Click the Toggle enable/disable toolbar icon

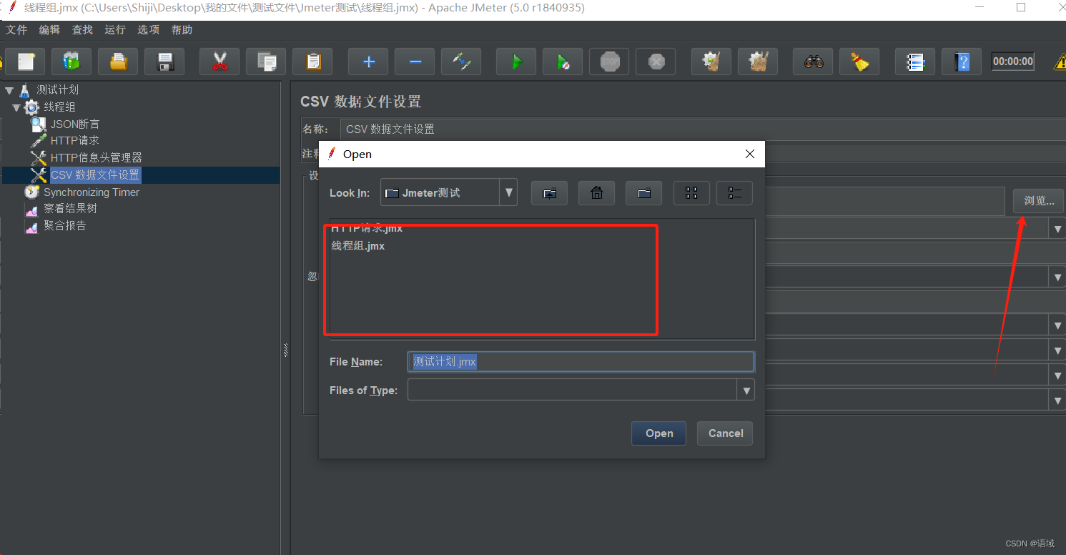pos(461,62)
